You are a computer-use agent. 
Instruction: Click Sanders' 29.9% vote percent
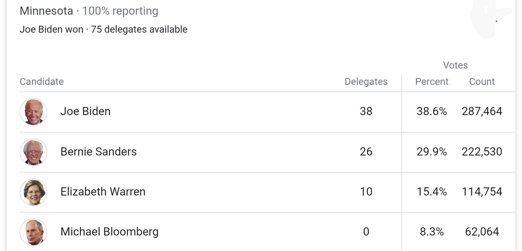tap(431, 151)
